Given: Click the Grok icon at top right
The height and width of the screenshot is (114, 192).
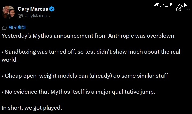Looking at the screenshot, I should (179, 9).
